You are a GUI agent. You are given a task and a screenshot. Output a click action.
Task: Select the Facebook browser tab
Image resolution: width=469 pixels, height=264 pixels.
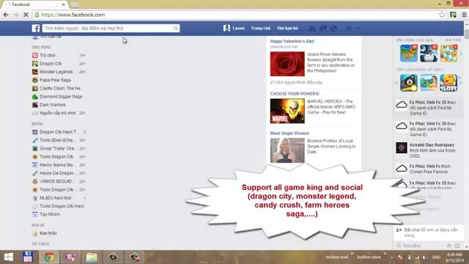coord(34,4)
